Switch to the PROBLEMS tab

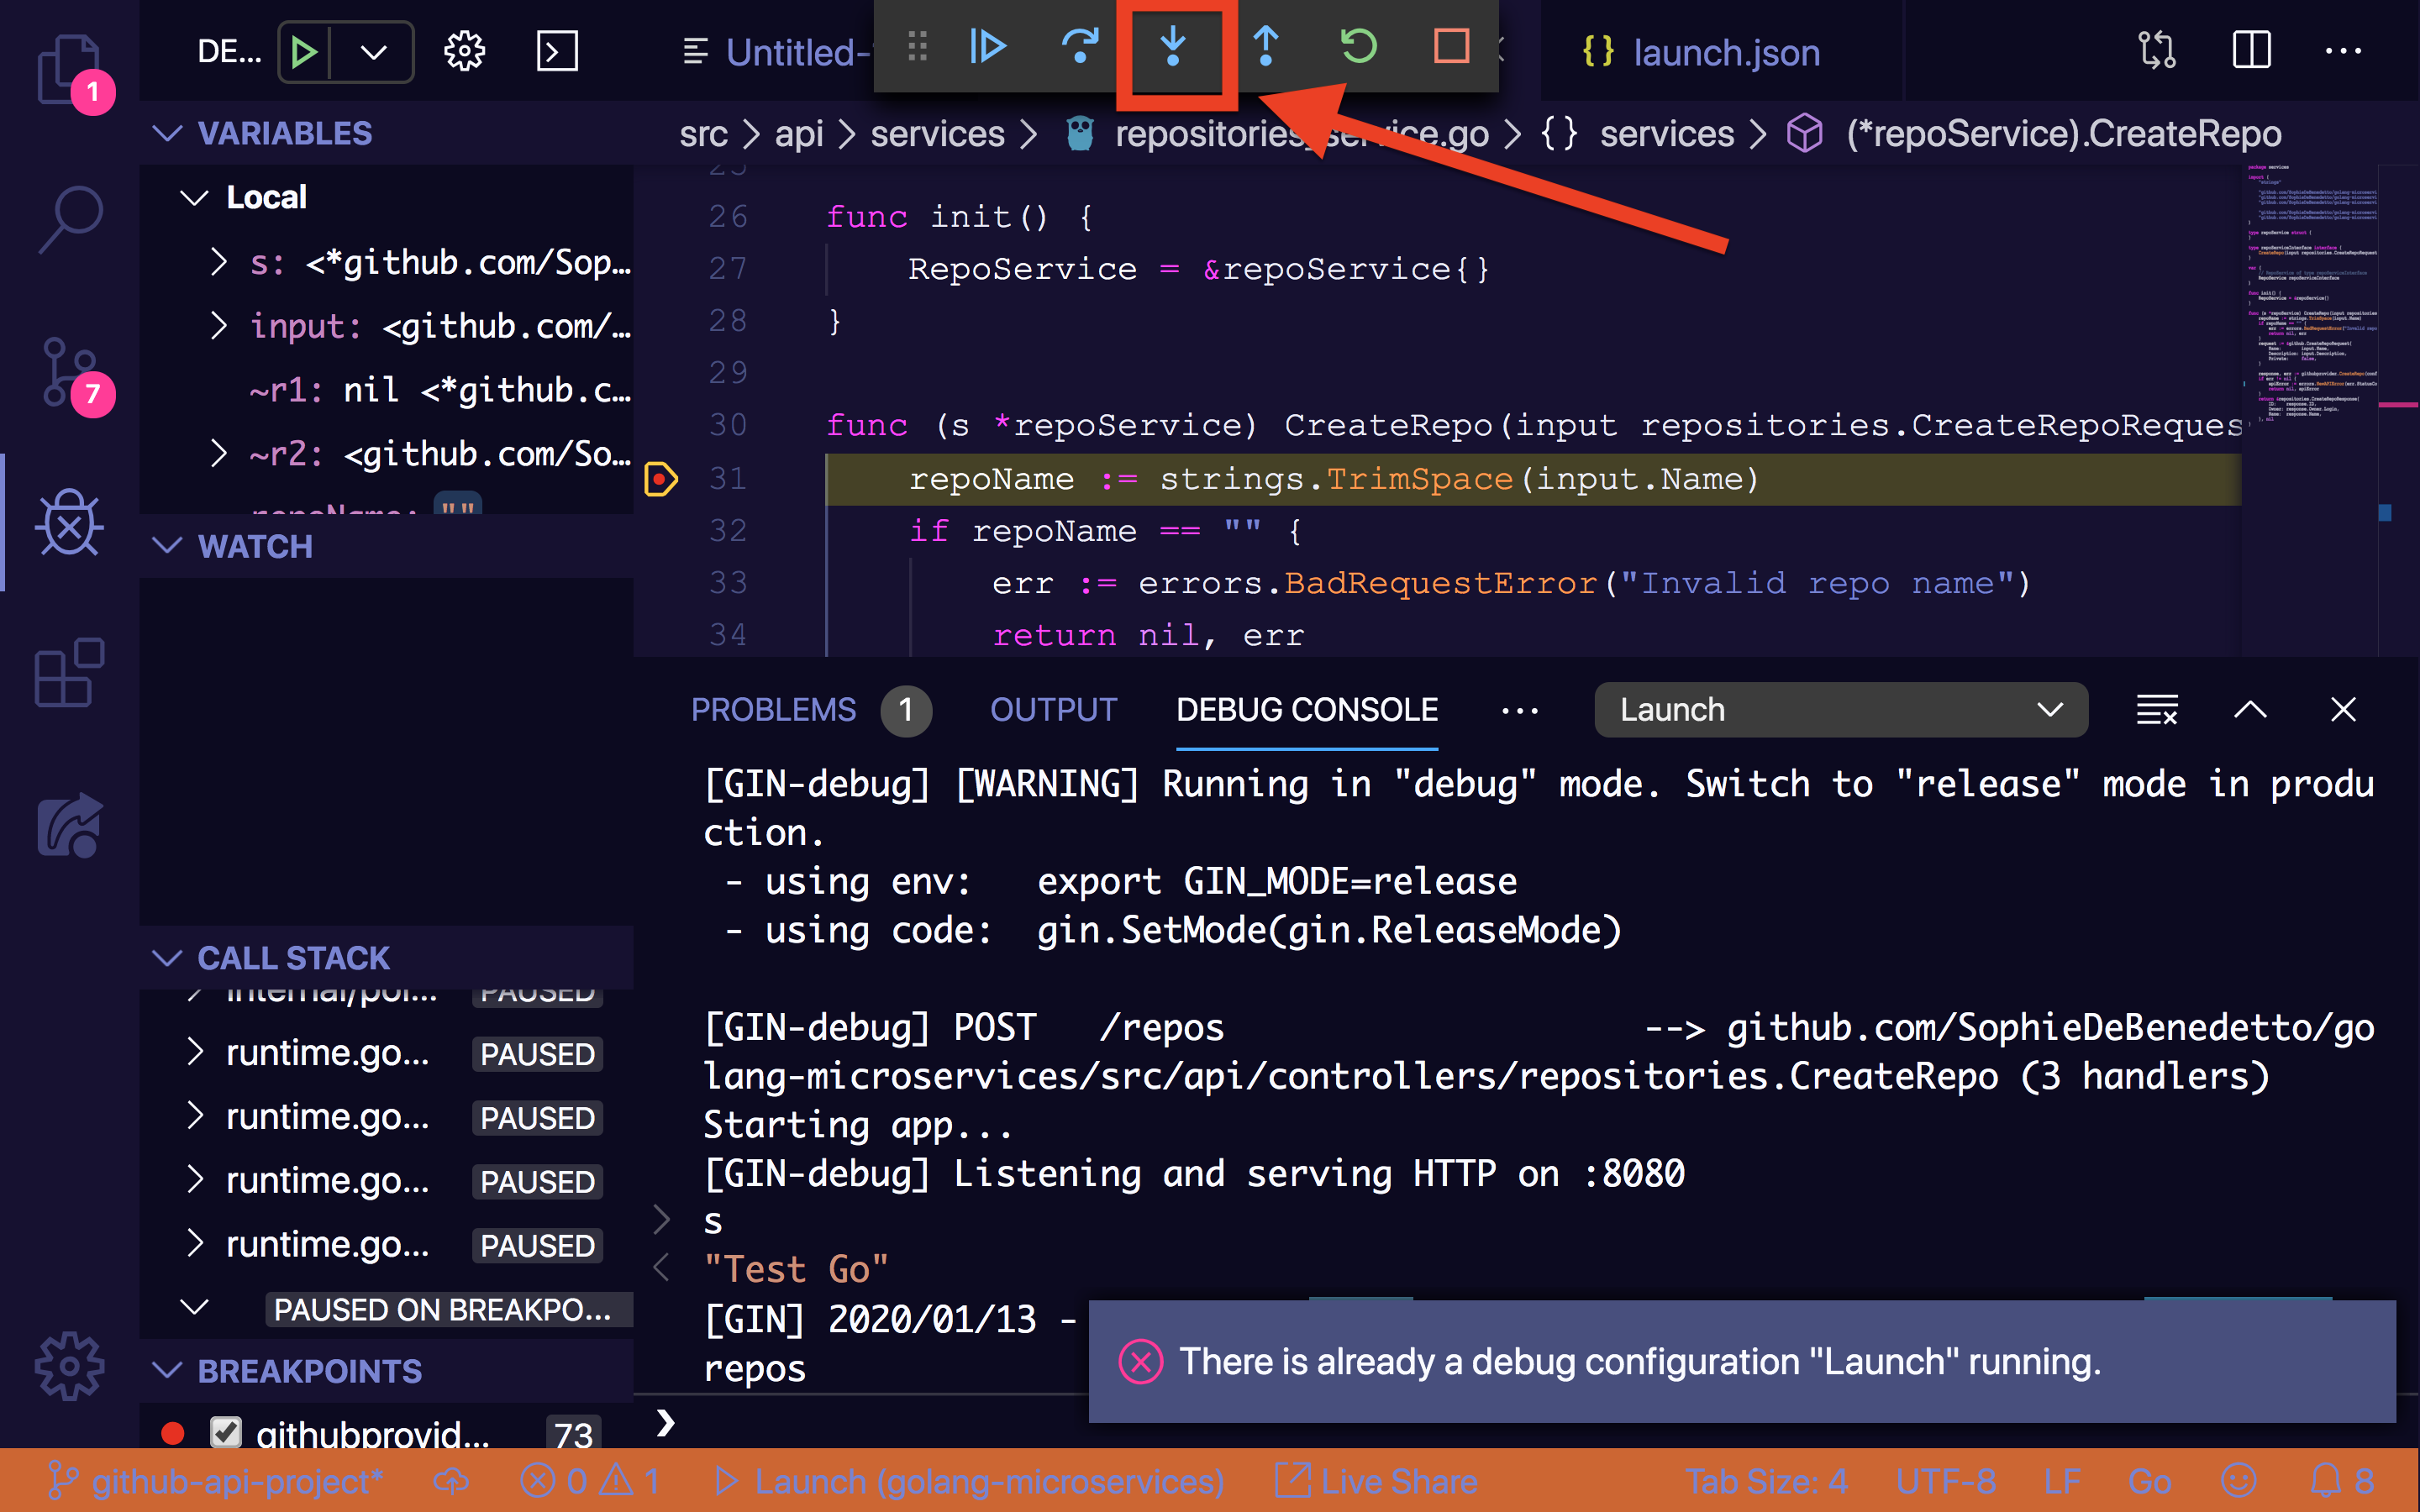point(773,710)
